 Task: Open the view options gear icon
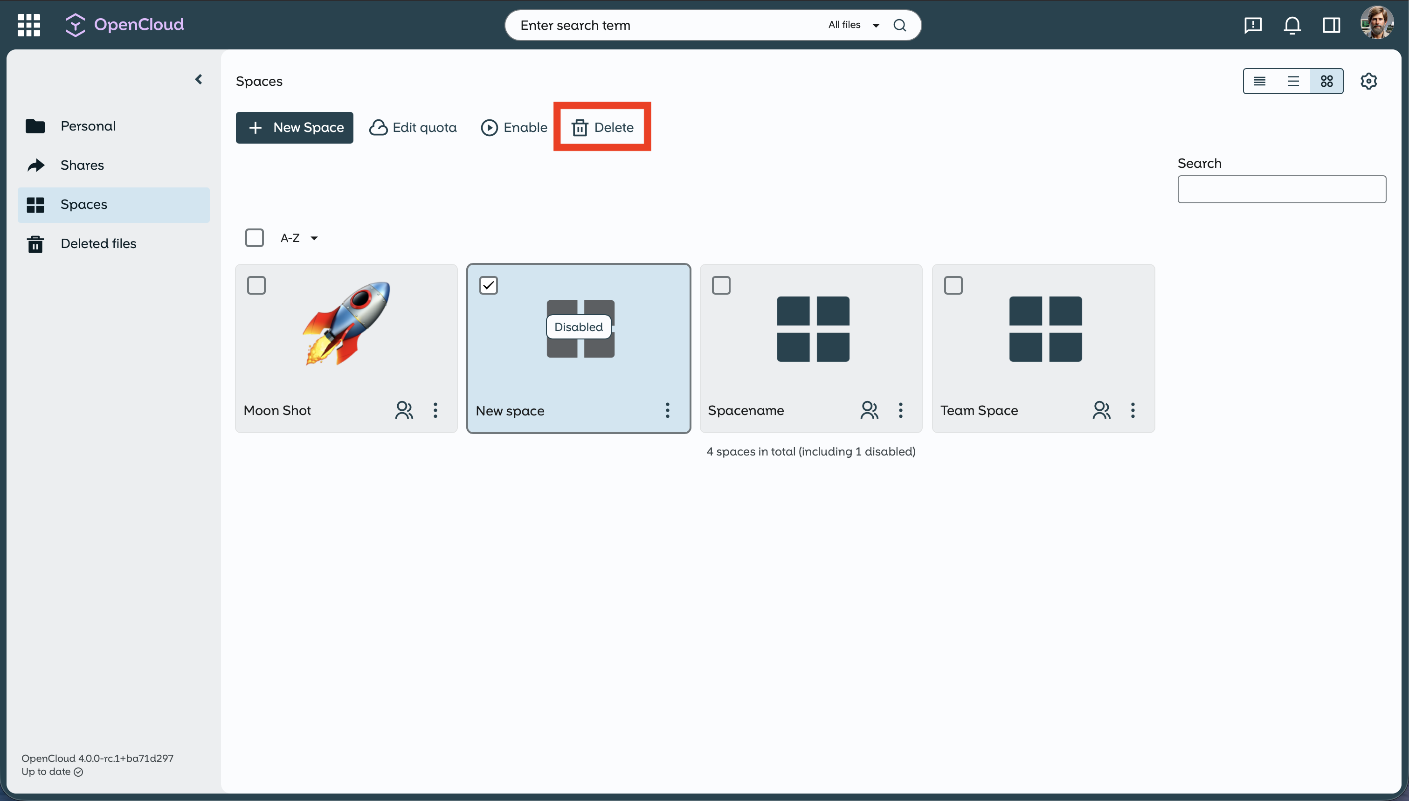1368,81
